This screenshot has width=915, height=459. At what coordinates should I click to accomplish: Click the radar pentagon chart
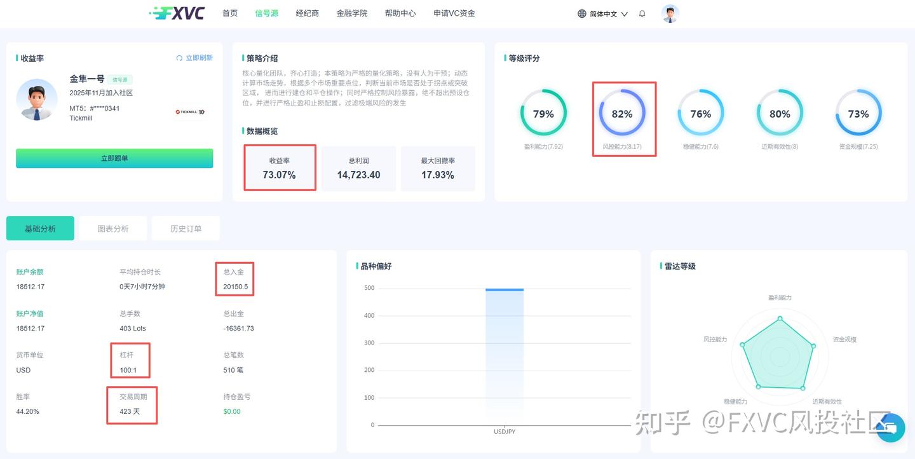click(780, 354)
